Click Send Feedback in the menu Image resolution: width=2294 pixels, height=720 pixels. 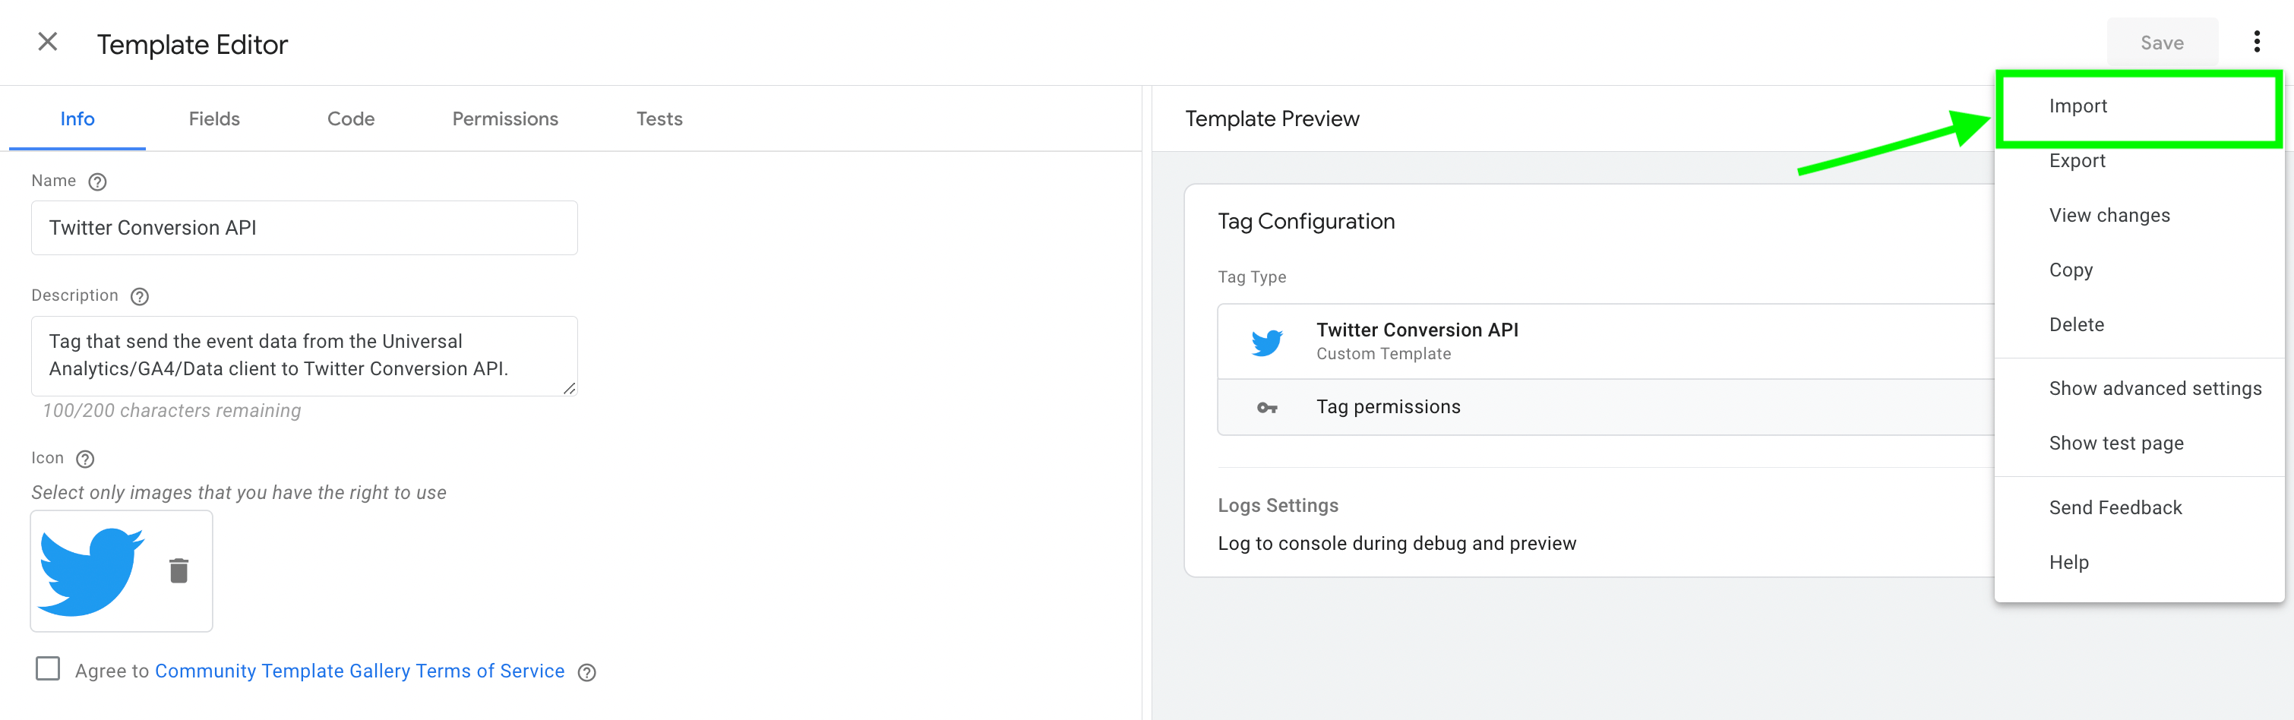coord(2139,508)
